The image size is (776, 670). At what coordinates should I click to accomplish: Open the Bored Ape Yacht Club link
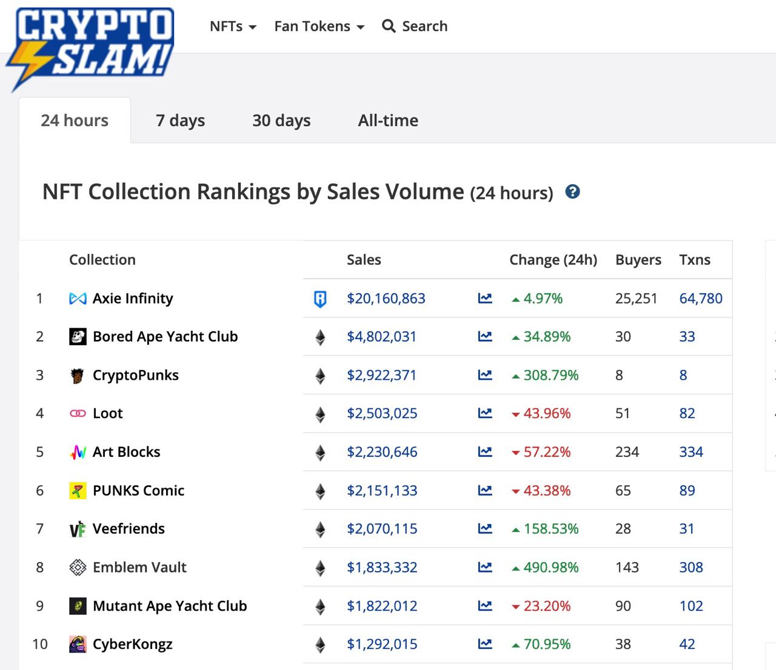165,337
